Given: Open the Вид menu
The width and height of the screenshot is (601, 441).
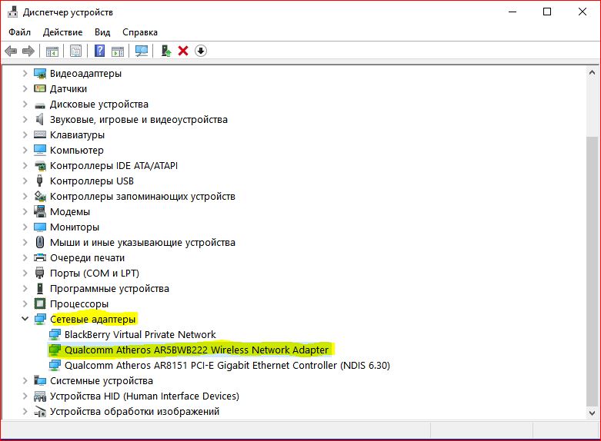Looking at the screenshot, I should (102, 32).
